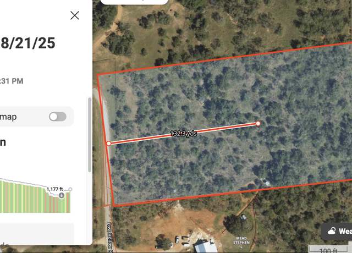Toggle the heatmap switch on
Image resolution: width=352 pixels, height=253 pixels.
(58, 117)
